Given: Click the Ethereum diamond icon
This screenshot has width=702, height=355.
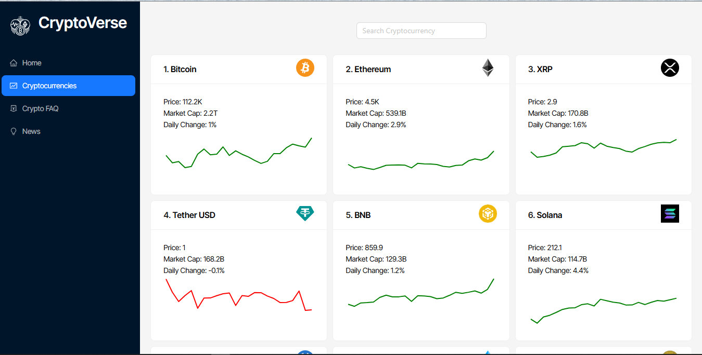Looking at the screenshot, I should pos(488,68).
